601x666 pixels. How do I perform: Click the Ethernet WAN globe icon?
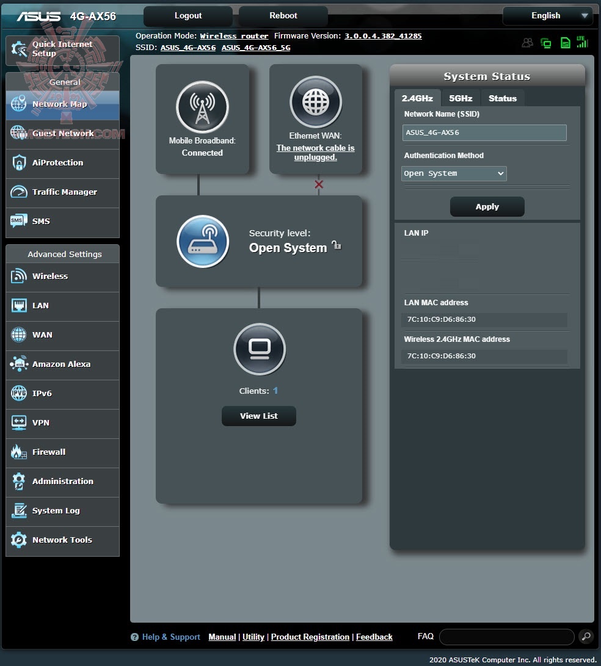(x=316, y=102)
